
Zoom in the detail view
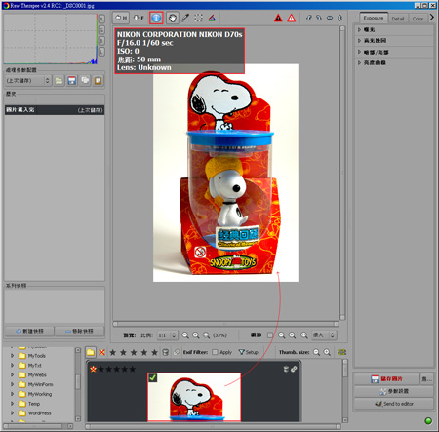click(293, 335)
